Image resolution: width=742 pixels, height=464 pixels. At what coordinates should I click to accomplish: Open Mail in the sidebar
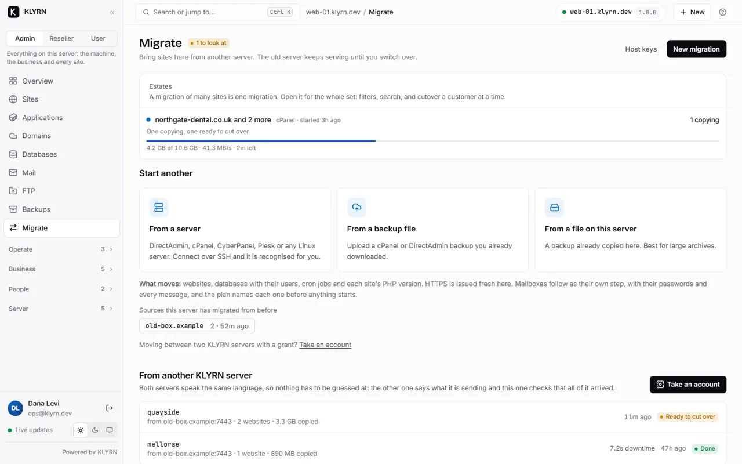(61, 173)
